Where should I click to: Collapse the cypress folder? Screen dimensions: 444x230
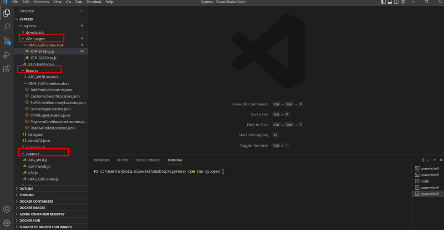coord(51,26)
